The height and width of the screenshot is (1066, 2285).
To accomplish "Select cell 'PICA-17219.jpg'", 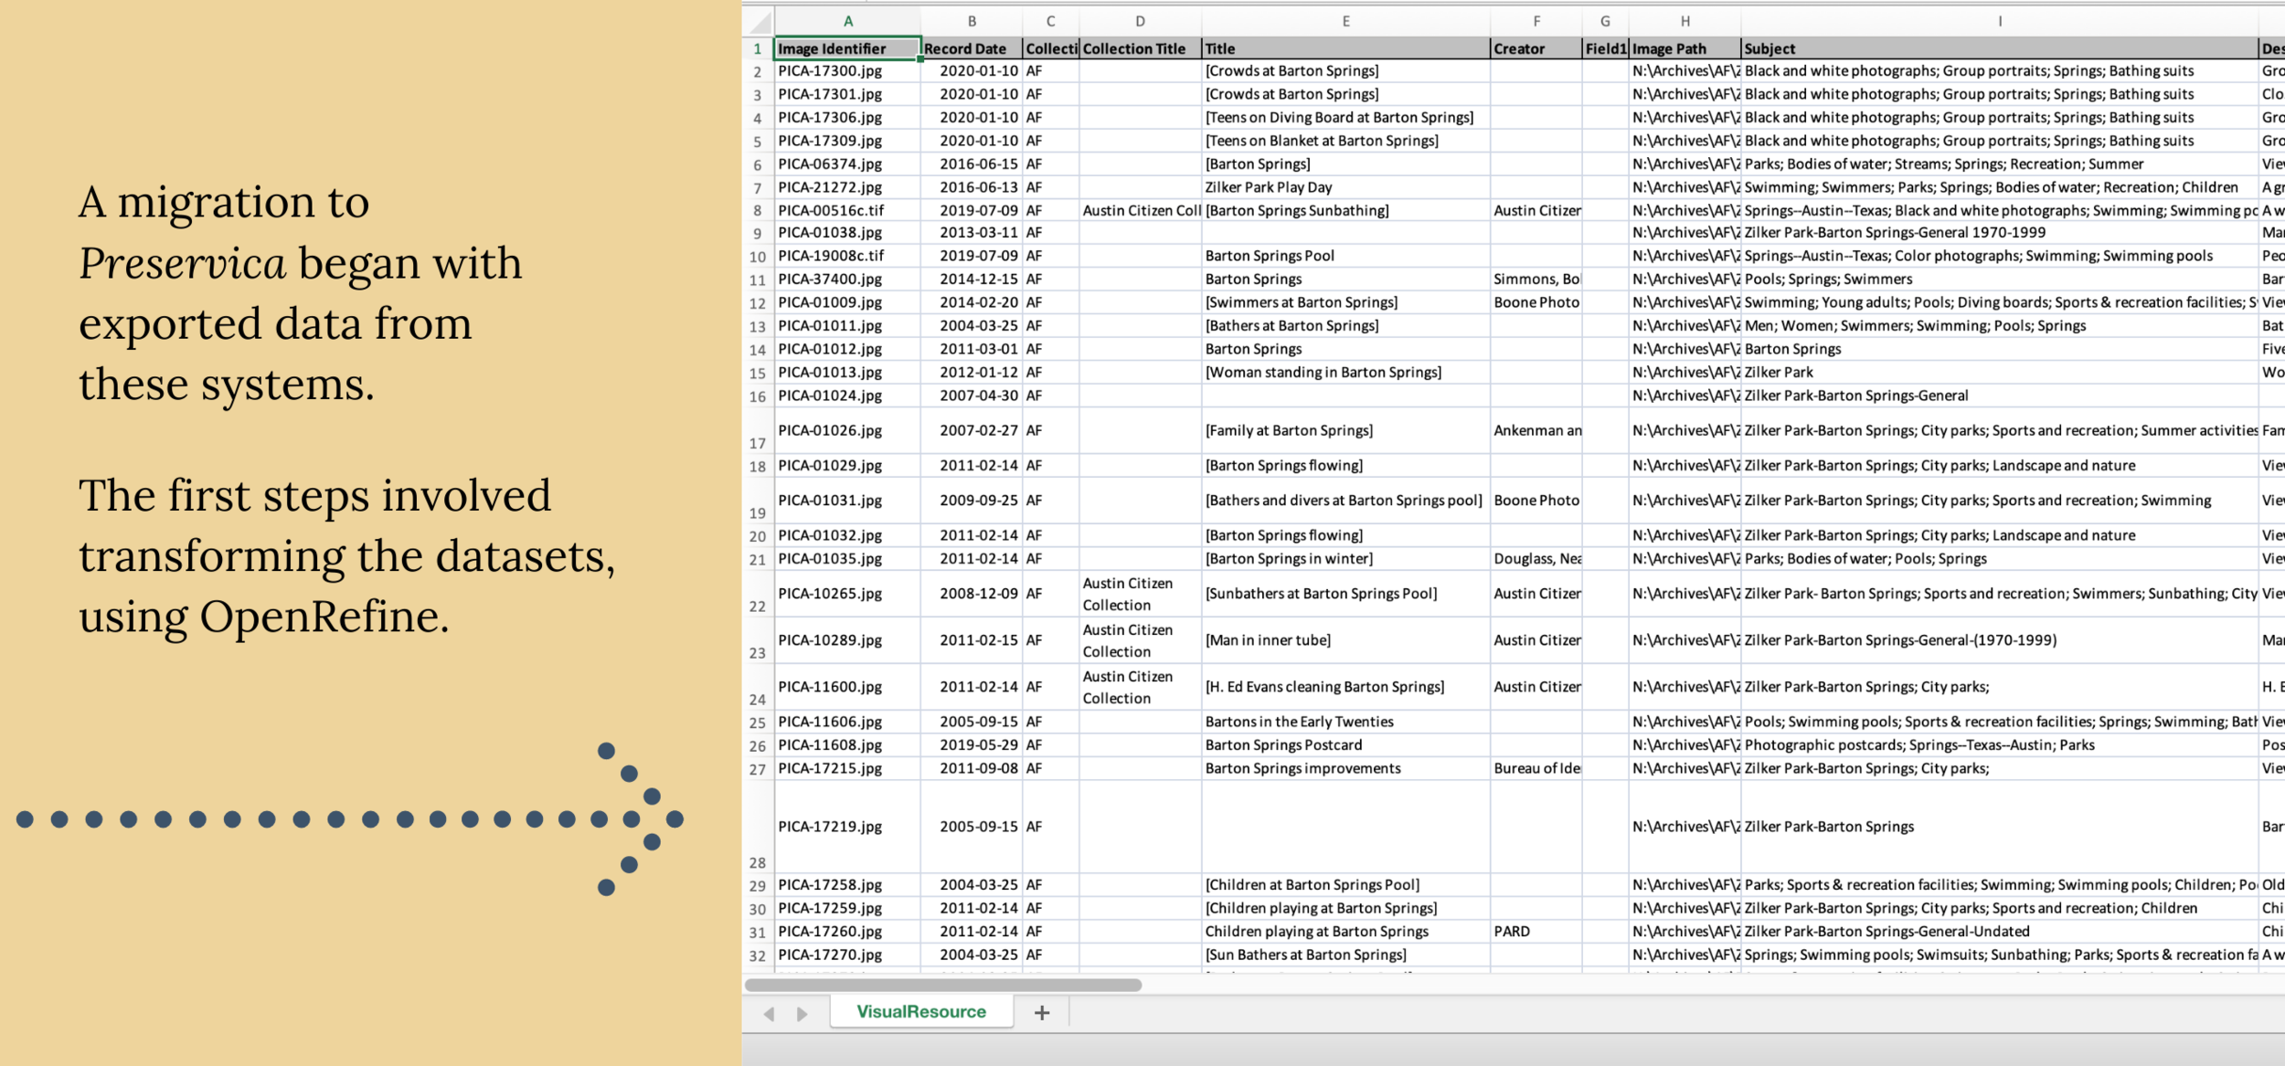I will [847, 827].
